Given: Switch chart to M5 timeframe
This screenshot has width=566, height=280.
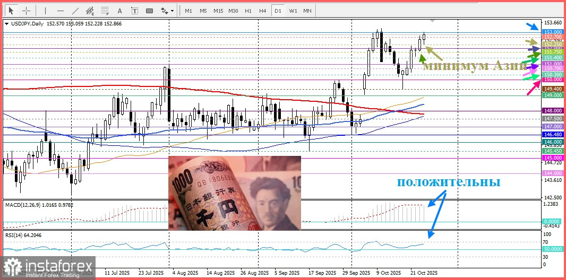Looking at the screenshot, I should pos(203,11).
